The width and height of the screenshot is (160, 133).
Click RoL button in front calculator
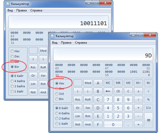78,99
